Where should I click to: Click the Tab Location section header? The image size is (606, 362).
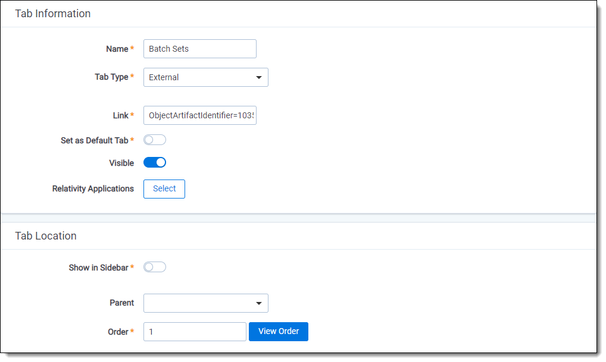click(46, 236)
